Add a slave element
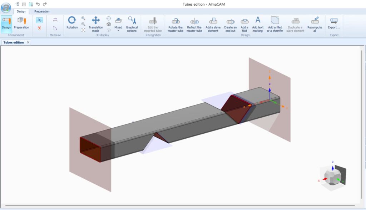The width and height of the screenshot is (366, 210). click(x=213, y=24)
